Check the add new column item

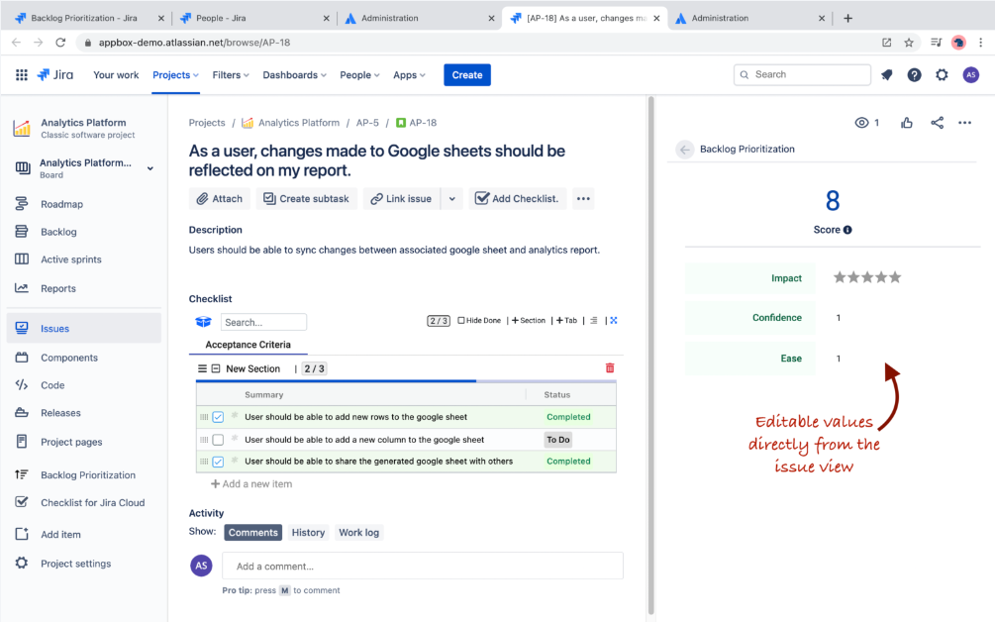click(x=218, y=440)
